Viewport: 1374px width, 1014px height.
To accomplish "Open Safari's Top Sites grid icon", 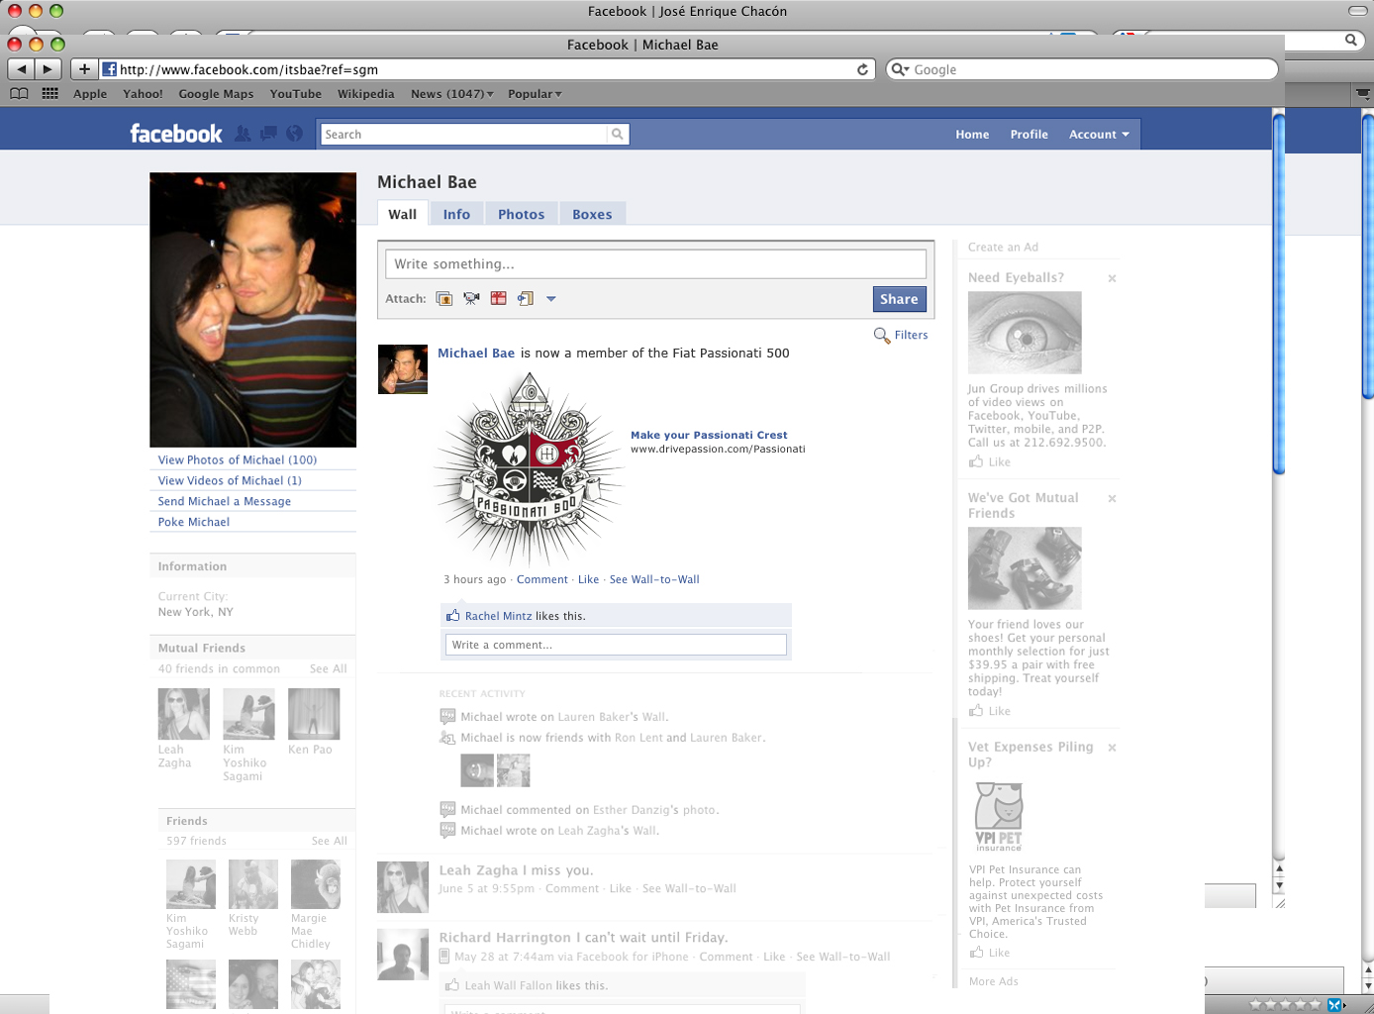I will (x=49, y=94).
